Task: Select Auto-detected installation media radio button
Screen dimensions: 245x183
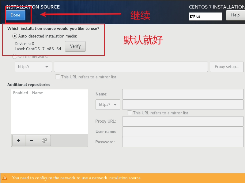Action: coord(14,36)
